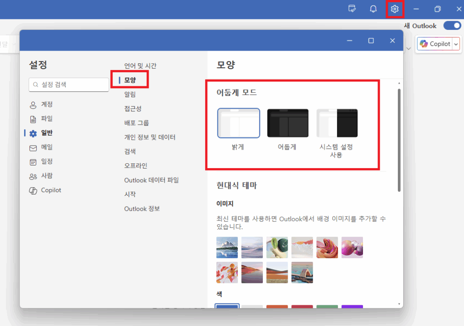464x326 pixels.
Task: Toggle off the 새 Outlook switch
Action: (x=452, y=26)
